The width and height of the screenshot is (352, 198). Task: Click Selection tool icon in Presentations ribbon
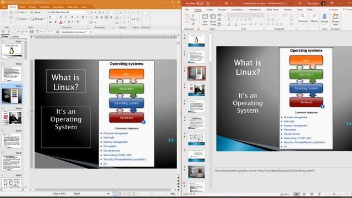(x=146, y=14)
